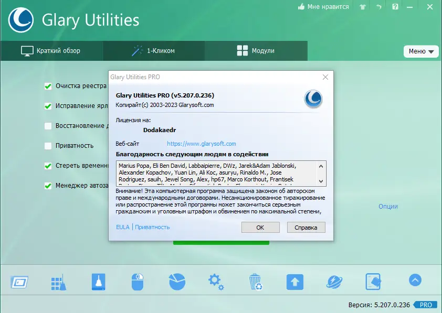
Task: Open the 'Меню' dropdown
Action: 421,51
